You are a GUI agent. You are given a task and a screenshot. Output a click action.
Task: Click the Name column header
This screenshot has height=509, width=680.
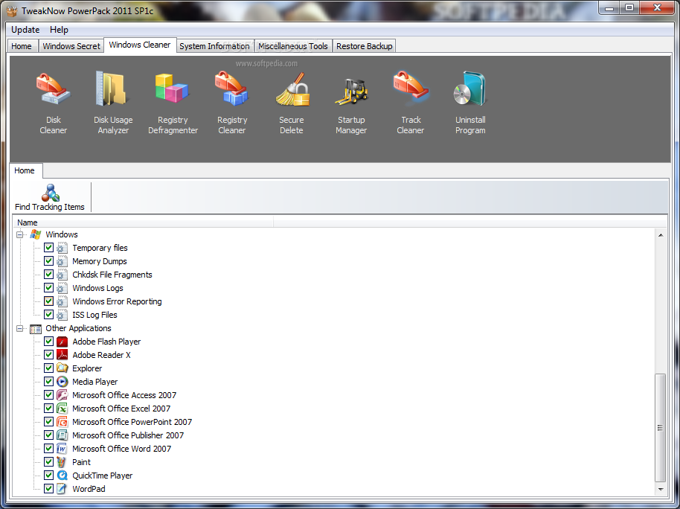pyautogui.click(x=143, y=223)
